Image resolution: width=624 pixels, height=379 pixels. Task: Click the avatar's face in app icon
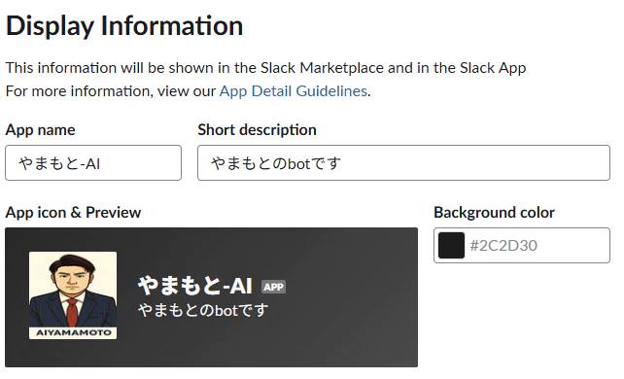click(72, 278)
